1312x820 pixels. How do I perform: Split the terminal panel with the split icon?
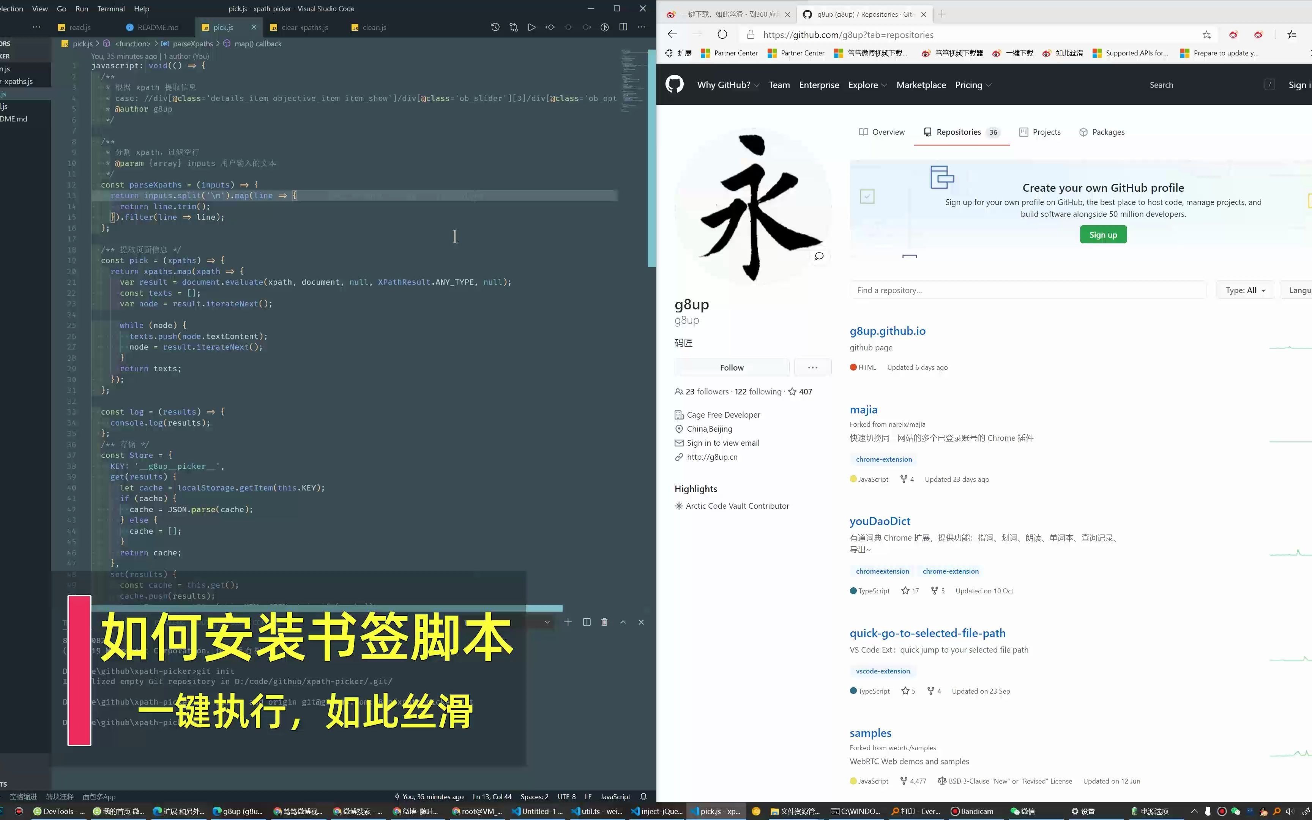point(586,622)
